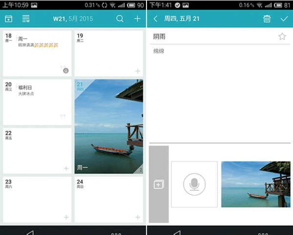This screenshot has width=293, height=235.
Task: Switch to the month list view icon
Action: 26,19
